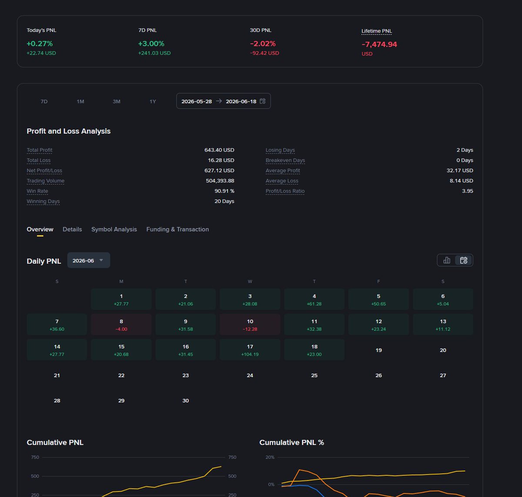Click end date 2026-06-18 field
Viewport: 522px width, 497px height.
[241, 101]
